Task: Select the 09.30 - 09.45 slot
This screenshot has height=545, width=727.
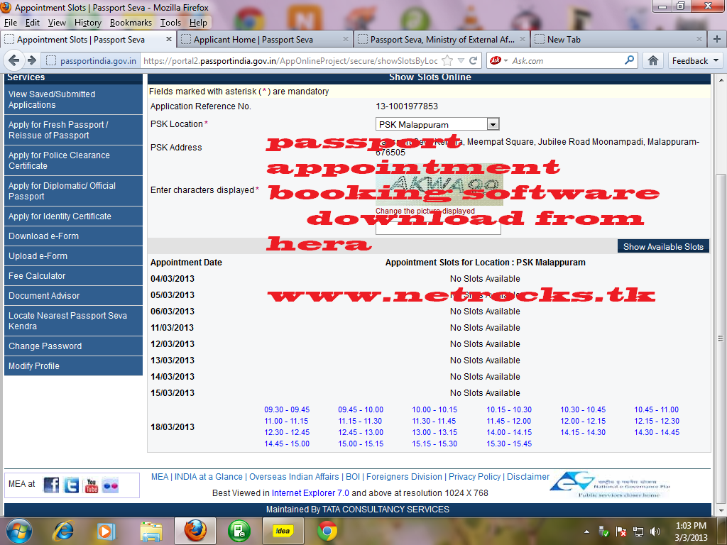Action: pos(287,409)
